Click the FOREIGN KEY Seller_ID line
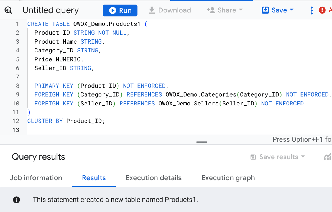This screenshot has height=212, width=332. (x=169, y=103)
